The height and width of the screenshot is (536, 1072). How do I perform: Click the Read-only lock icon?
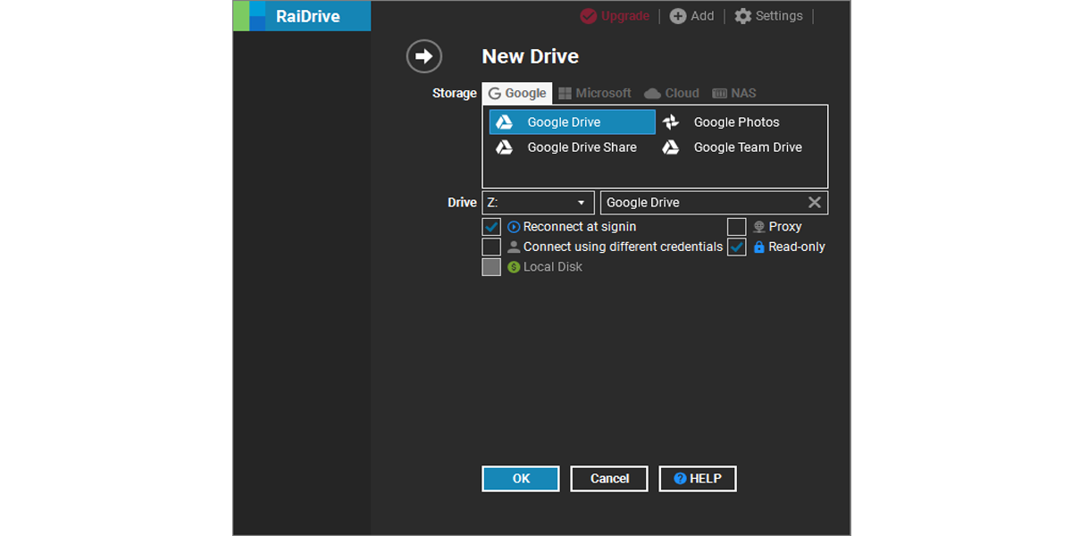[x=759, y=247]
